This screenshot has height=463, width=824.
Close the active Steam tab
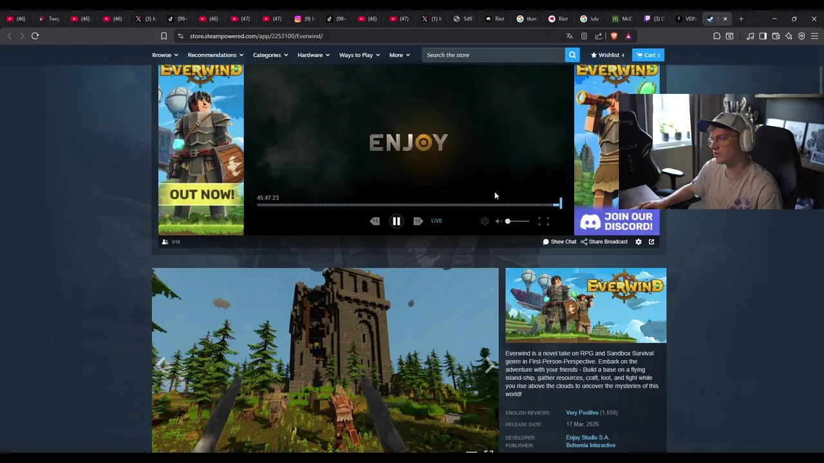(x=725, y=19)
